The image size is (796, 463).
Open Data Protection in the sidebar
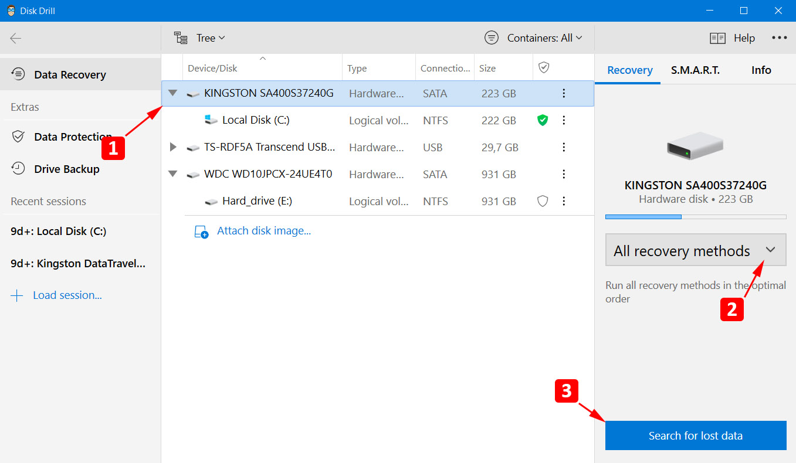pos(80,137)
